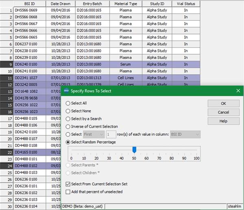The height and width of the screenshot is (210, 244).
Task: Close the Specify Rows To Select dialog
Action: 238,91
